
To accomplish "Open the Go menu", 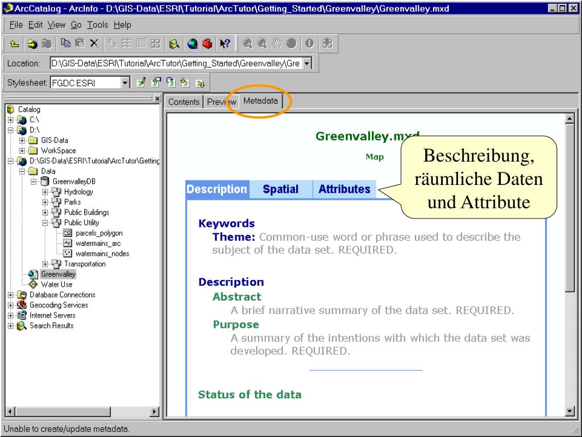I will 76,25.
